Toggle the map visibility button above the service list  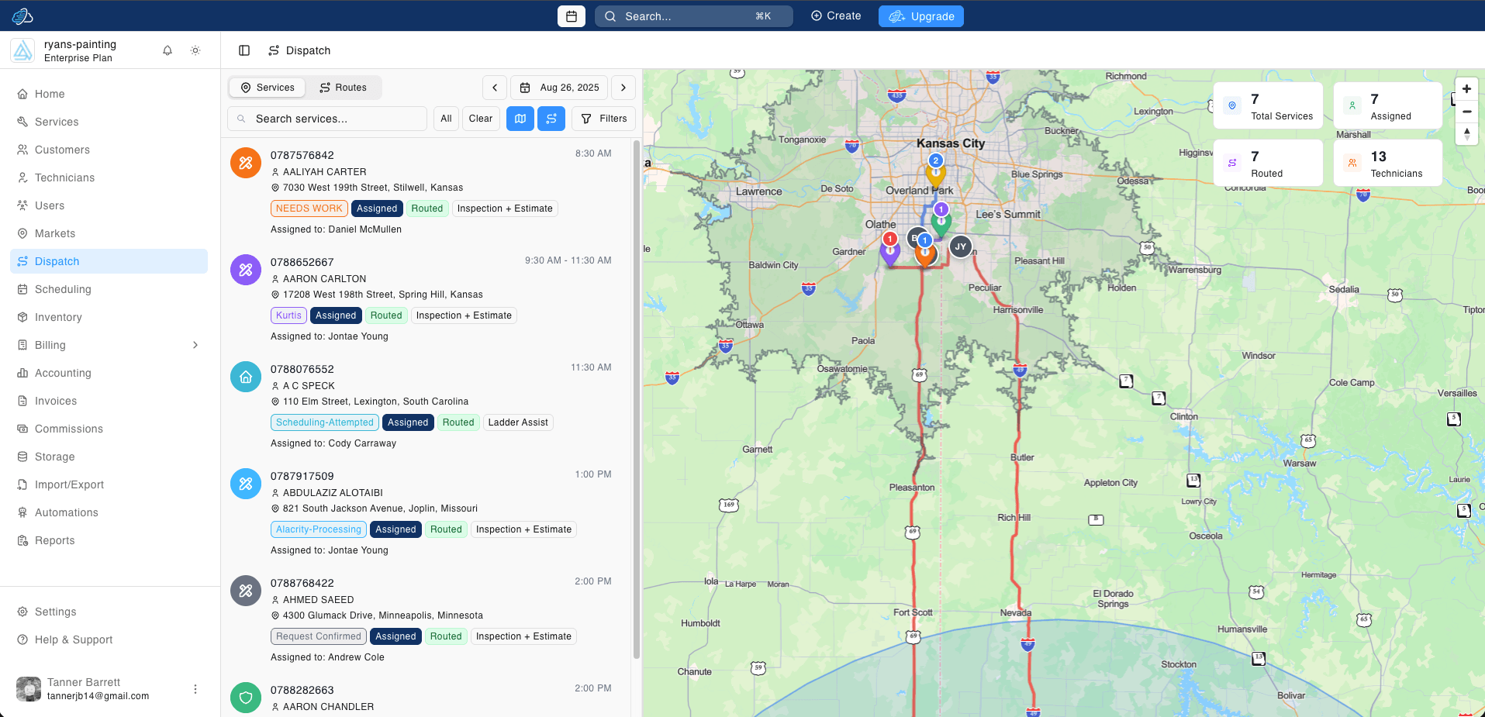[x=520, y=119]
